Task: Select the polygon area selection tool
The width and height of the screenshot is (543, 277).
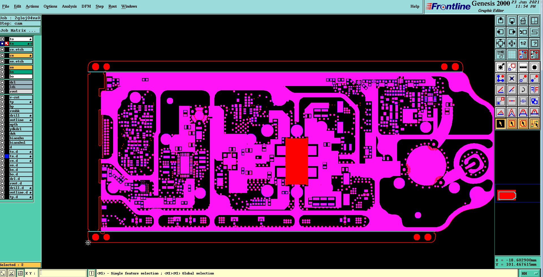Action: [x=523, y=124]
